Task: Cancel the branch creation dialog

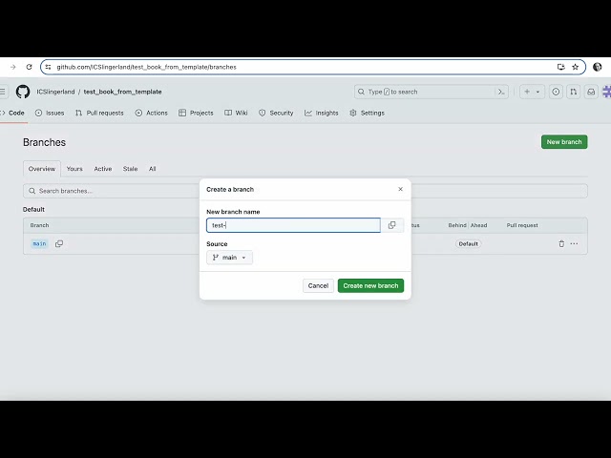Action: [x=318, y=286]
